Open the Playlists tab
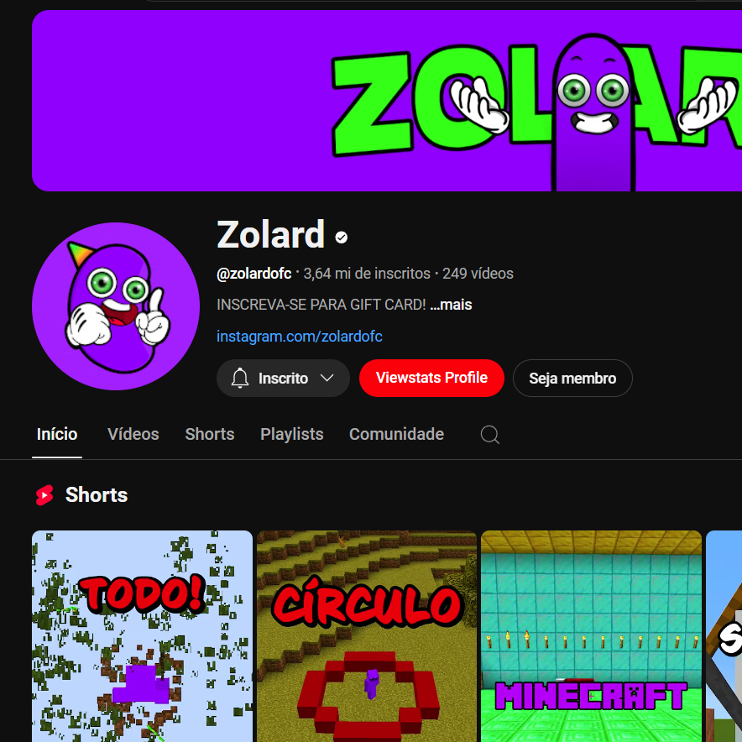 coord(292,435)
